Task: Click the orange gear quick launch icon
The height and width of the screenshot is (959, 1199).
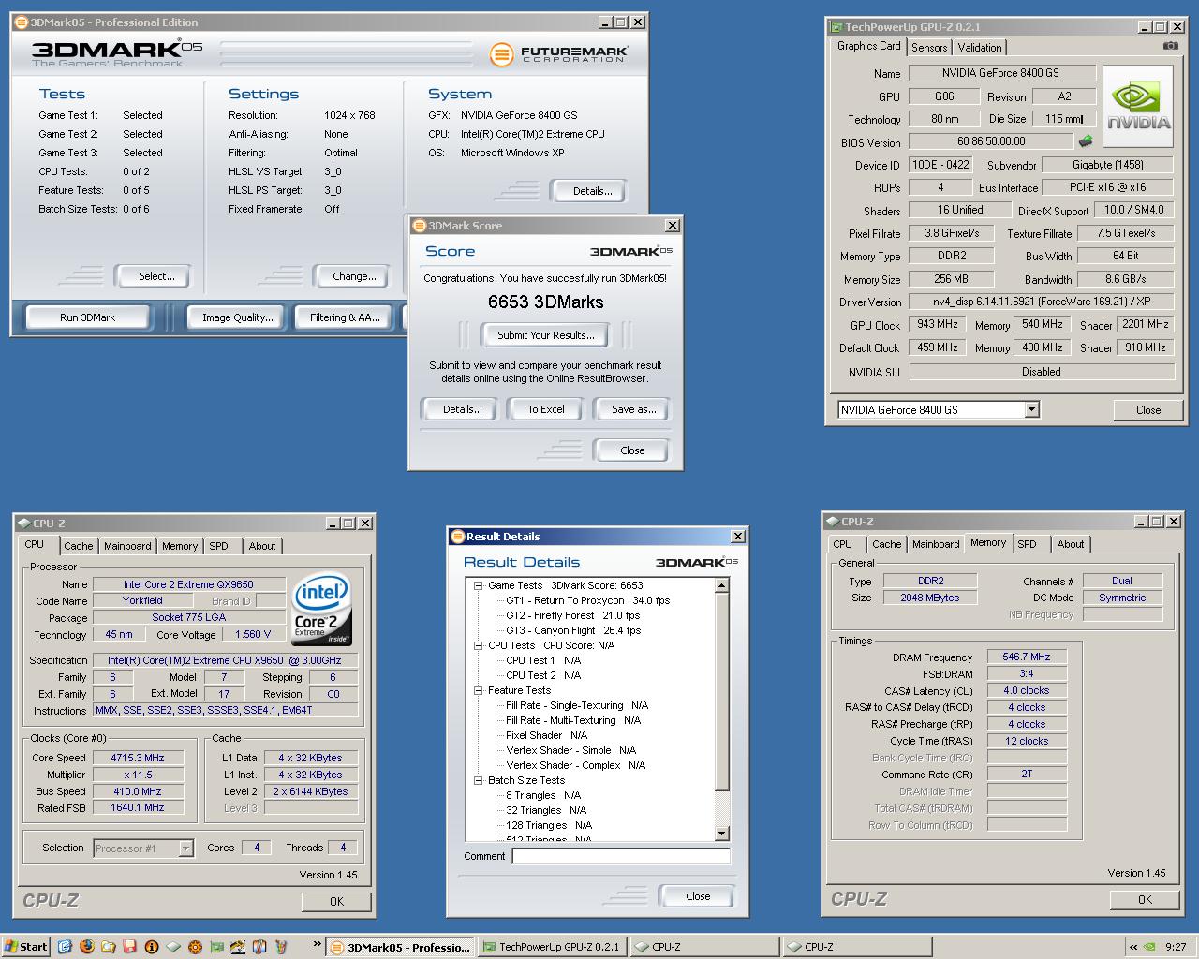Action: point(195,947)
